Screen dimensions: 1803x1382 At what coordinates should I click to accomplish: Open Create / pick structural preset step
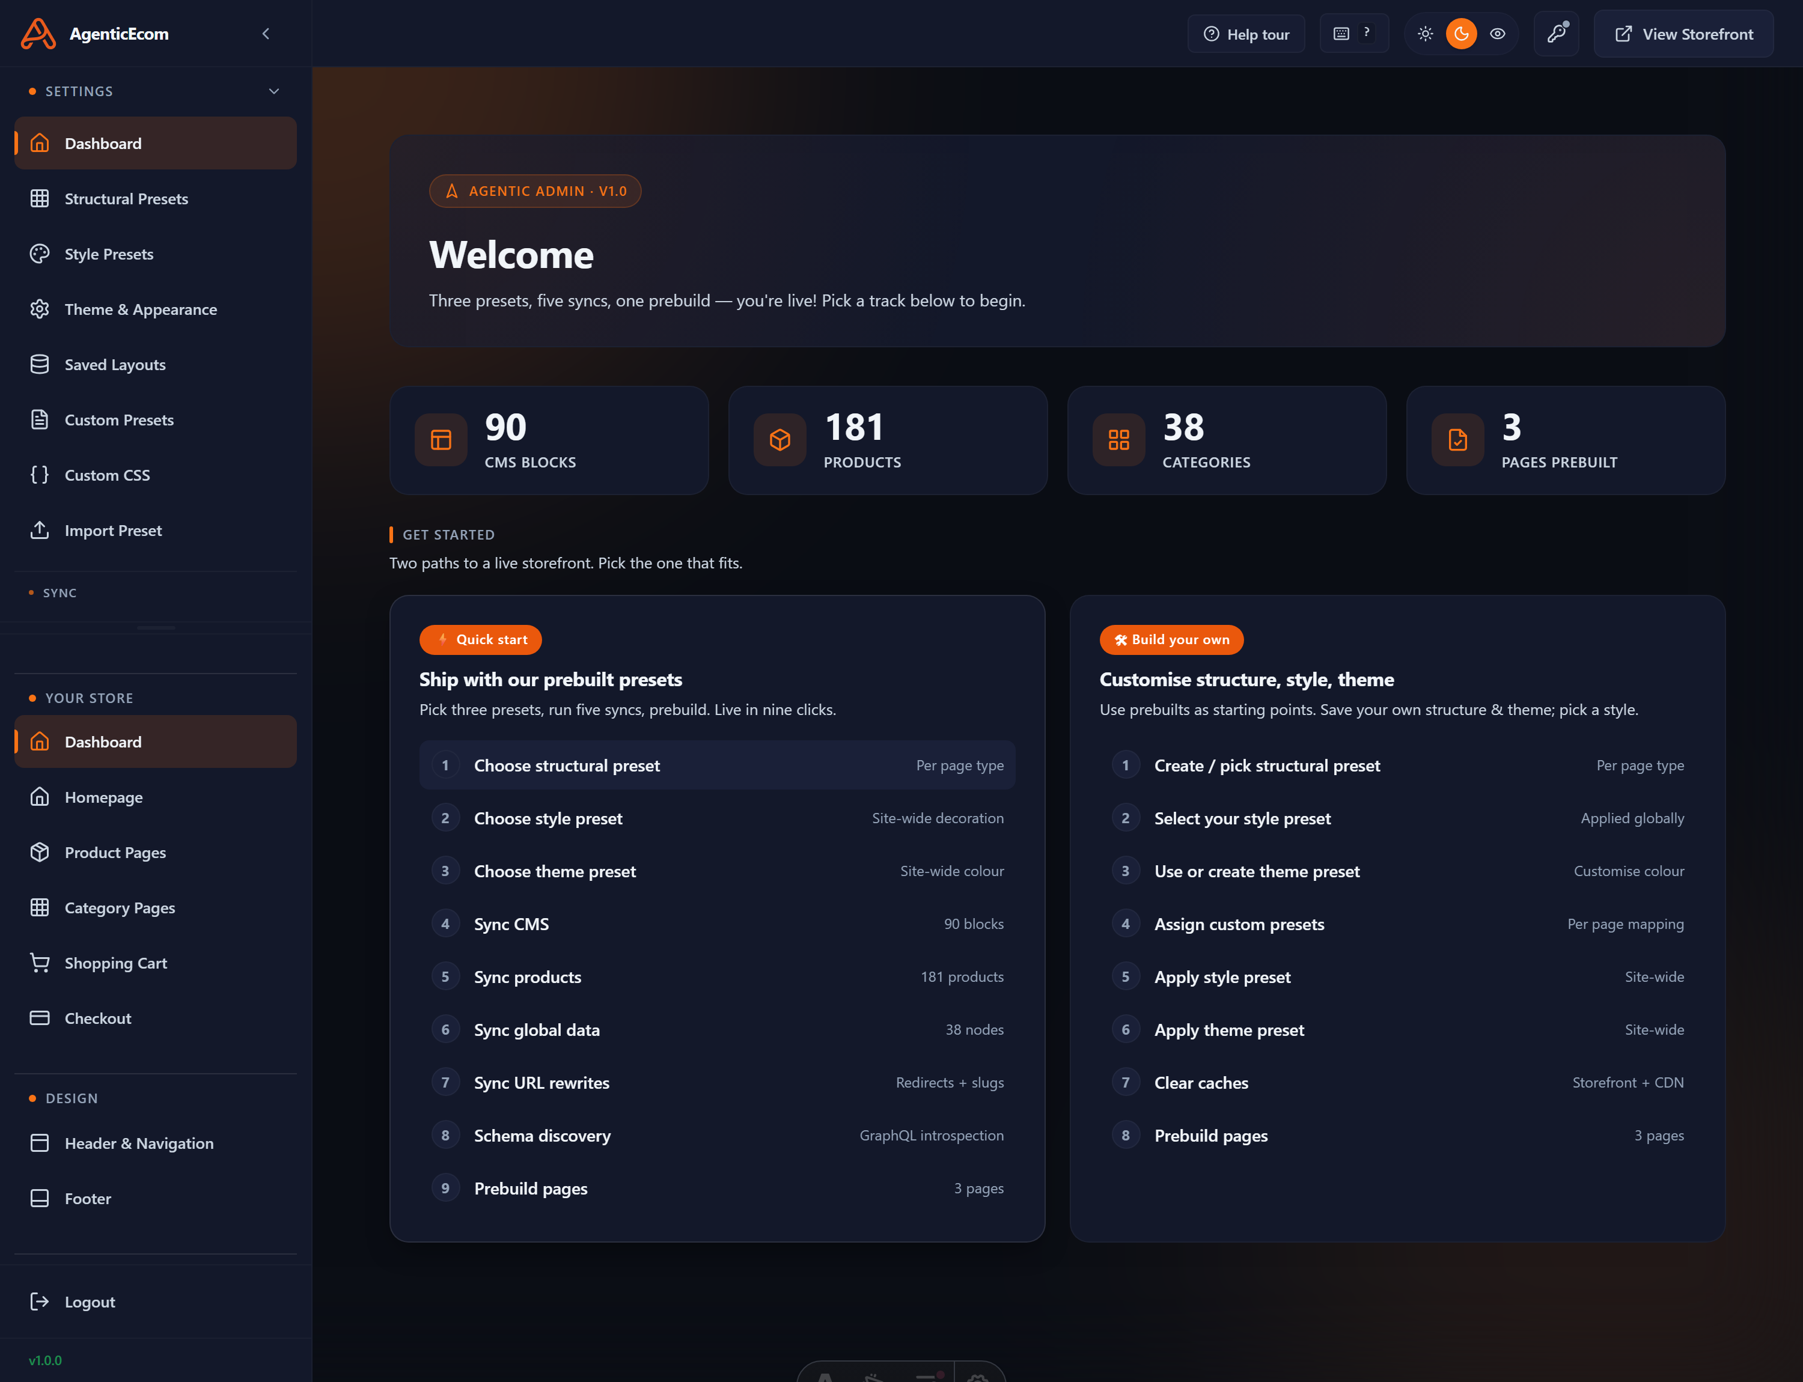click(1398, 765)
